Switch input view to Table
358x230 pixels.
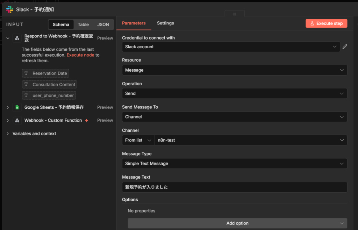(x=83, y=24)
